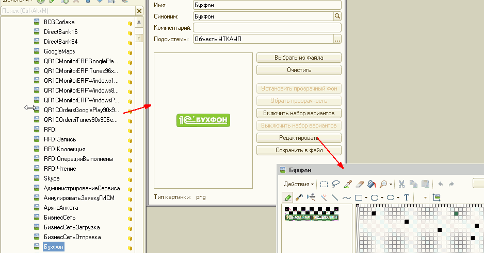The height and width of the screenshot is (253, 484).
Task: Select the rectangular selection tool
Action: (324, 184)
